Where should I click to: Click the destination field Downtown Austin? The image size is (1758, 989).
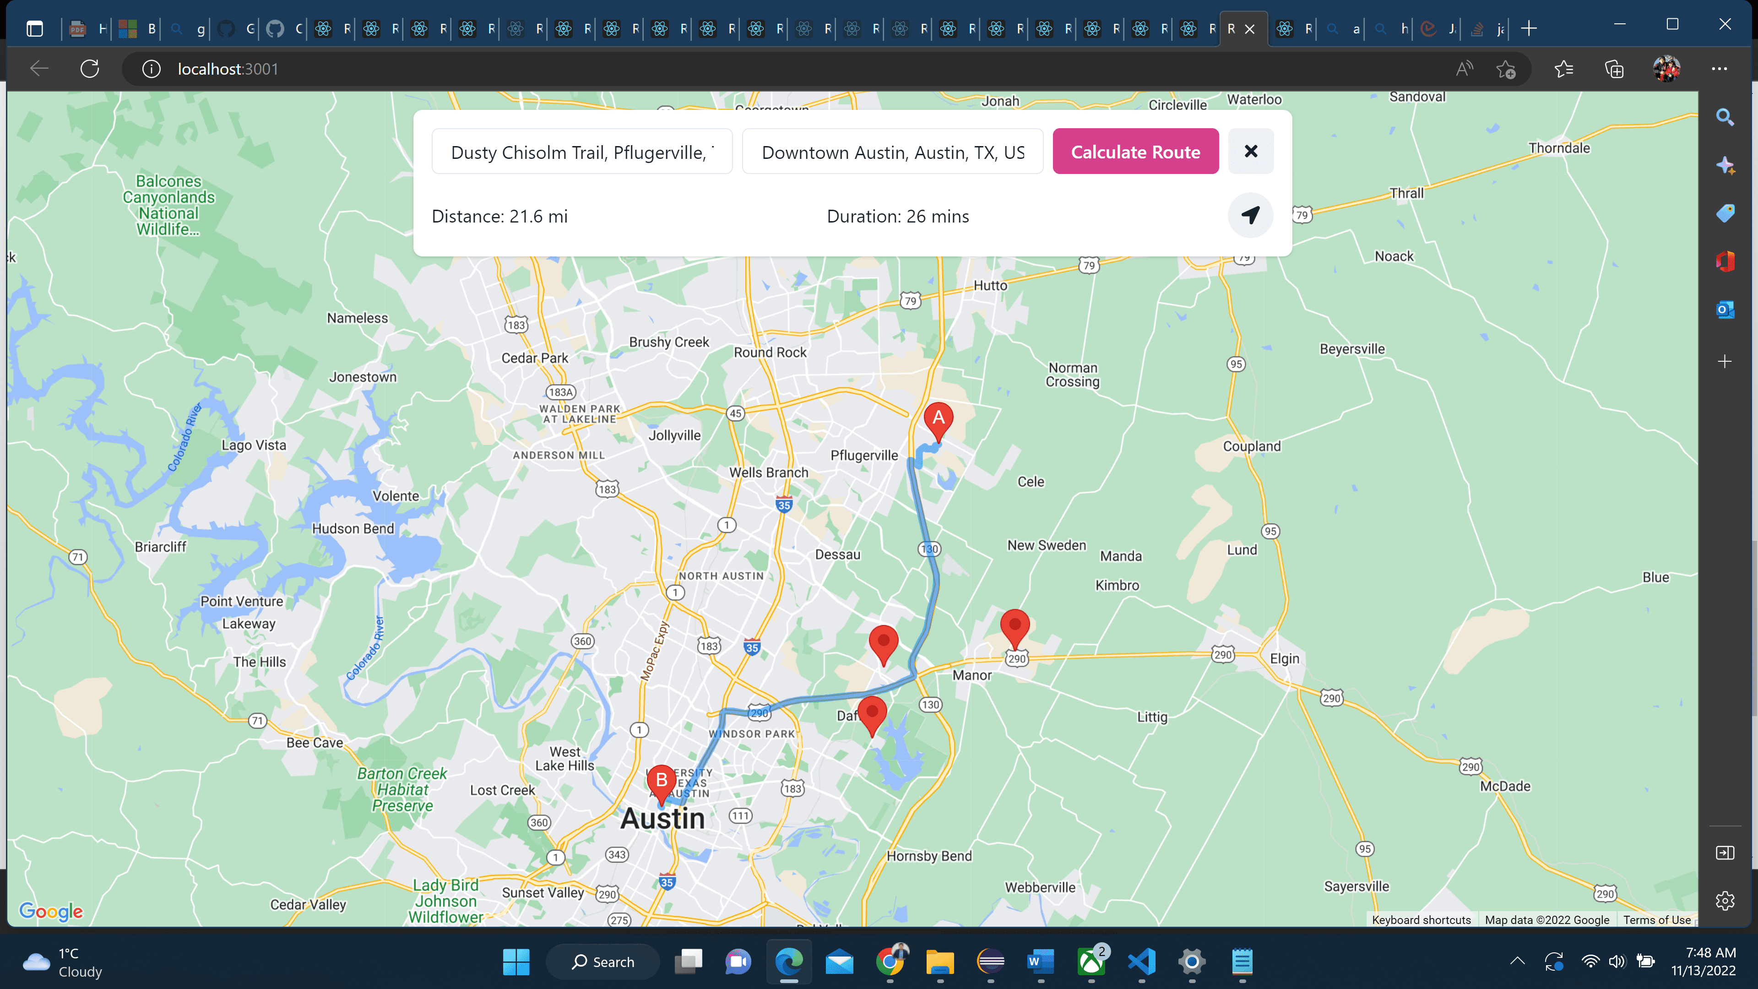pyautogui.click(x=892, y=152)
